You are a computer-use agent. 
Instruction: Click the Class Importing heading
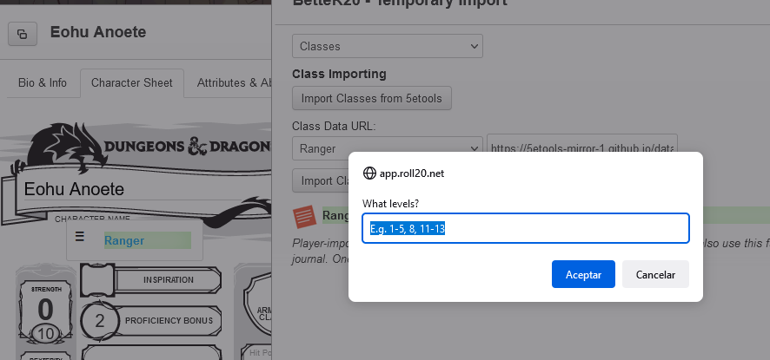[x=339, y=74]
